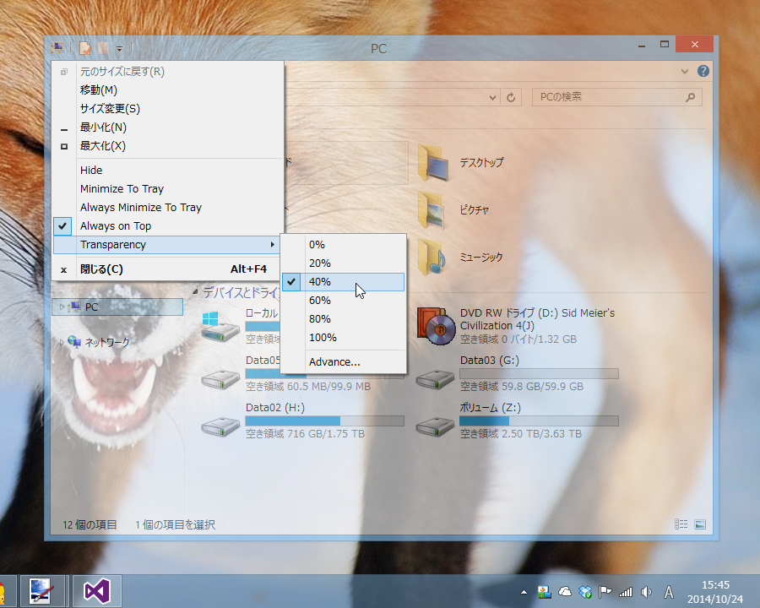
Task: Click the Properties quick access toolbar icon
Action: pyautogui.click(x=85, y=48)
